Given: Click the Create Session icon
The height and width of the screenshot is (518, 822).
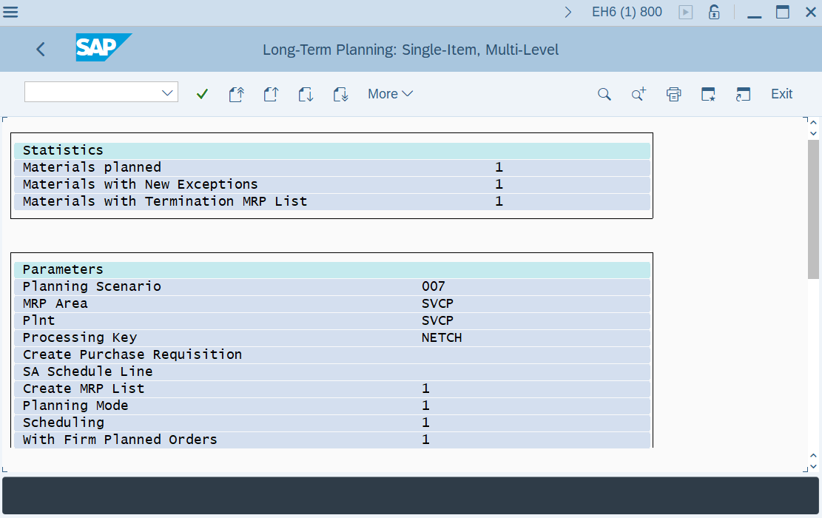Looking at the screenshot, I should (x=743, y=94).
